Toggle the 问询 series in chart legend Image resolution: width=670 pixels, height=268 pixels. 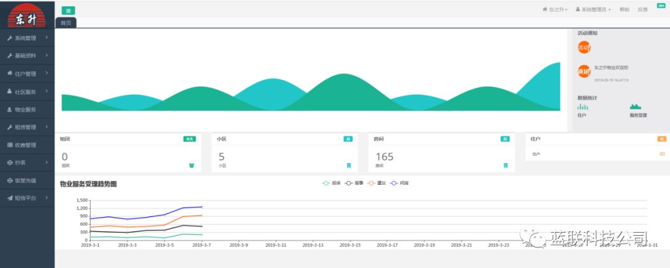pos(399,183)
